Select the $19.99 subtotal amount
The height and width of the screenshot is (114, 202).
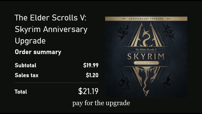coord(91,65)
